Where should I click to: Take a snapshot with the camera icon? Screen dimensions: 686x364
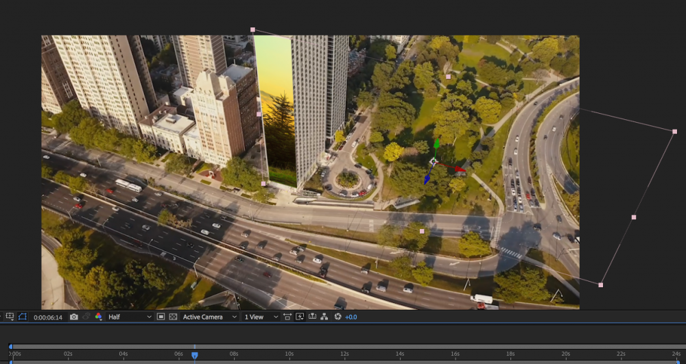(x=73, y=317)
